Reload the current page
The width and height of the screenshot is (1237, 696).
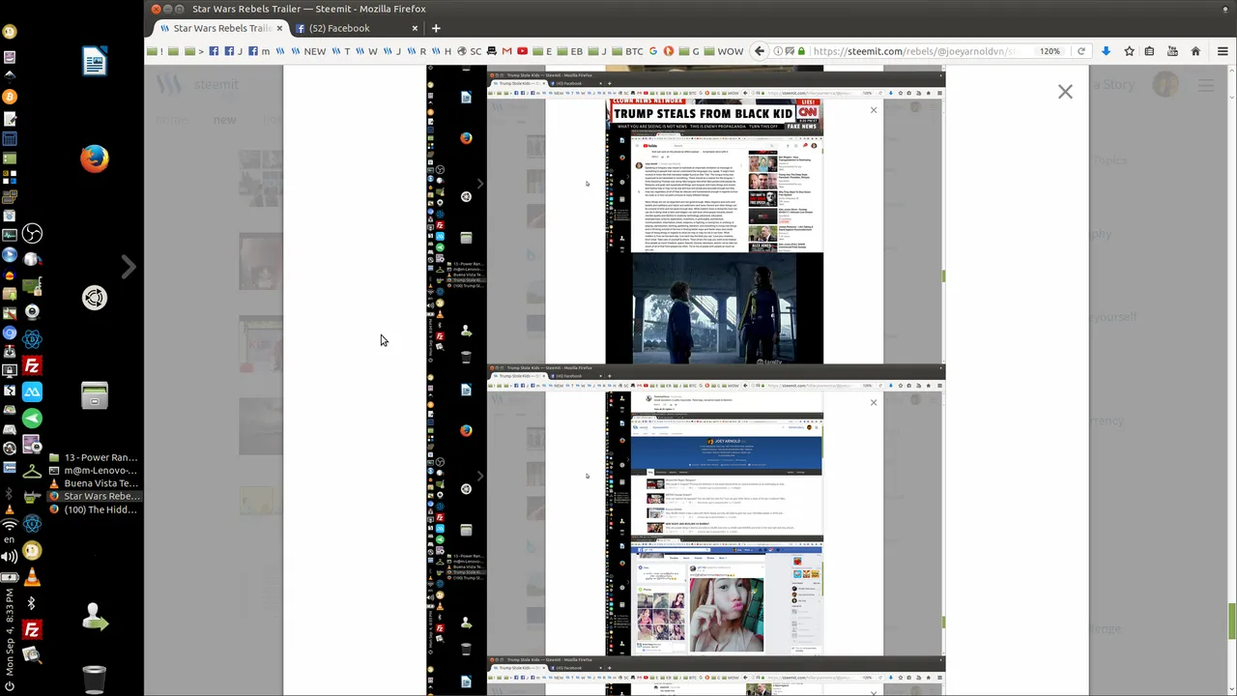[x=1081, y=51]
